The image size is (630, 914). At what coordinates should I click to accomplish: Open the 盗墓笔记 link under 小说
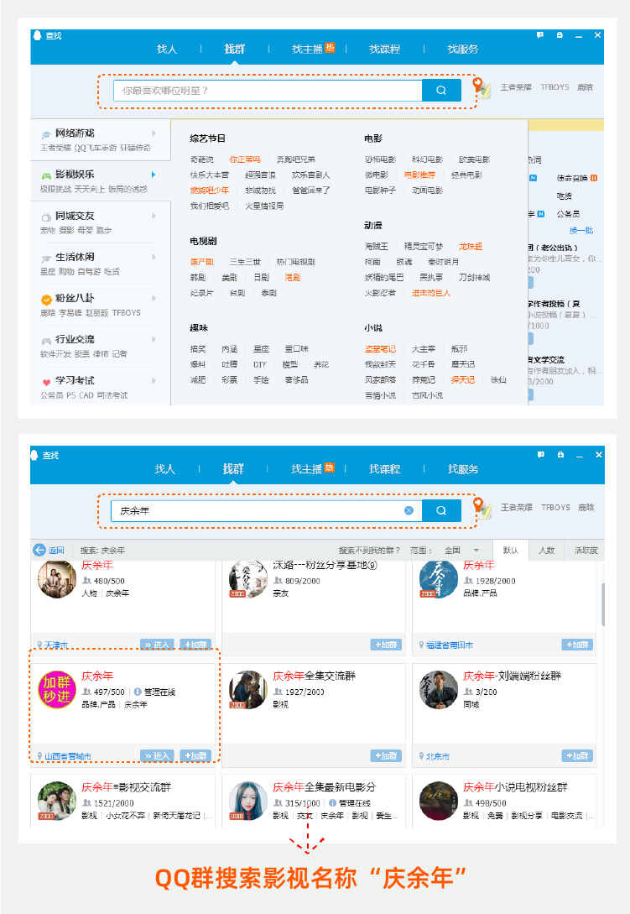tap(380, 348)
